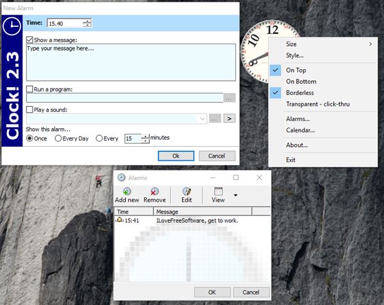This screenshot has width=384, height=305.
Task: Select the 15:41 alarm time cell
Action: click(132, 220)
